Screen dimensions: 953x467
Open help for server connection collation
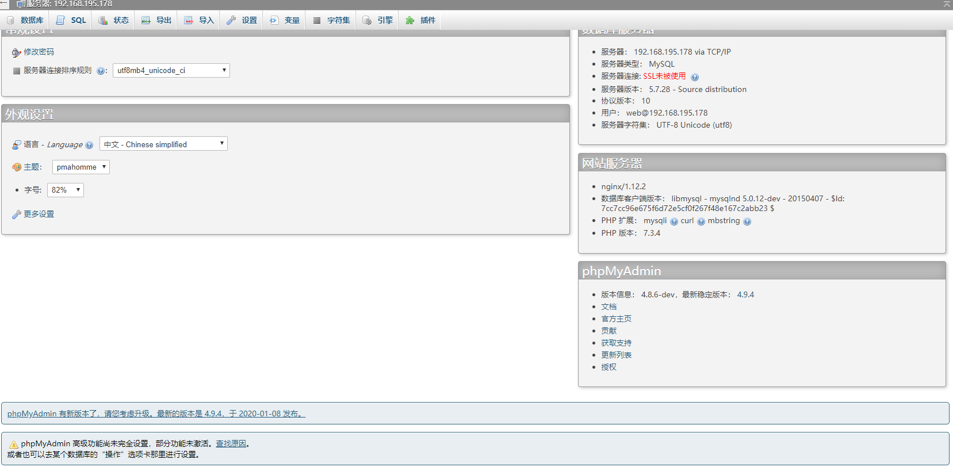[101, 71]
